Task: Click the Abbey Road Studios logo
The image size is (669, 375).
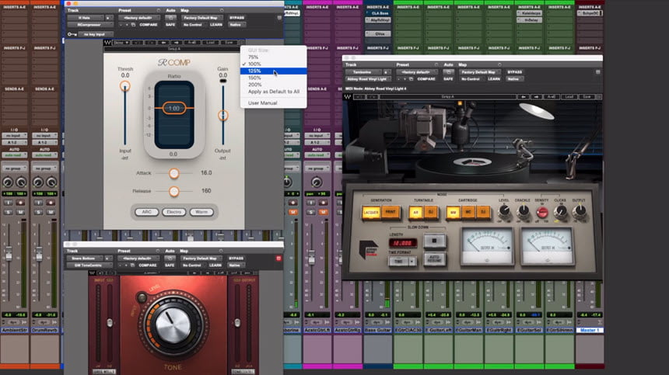Action: (x=368, y=249)
